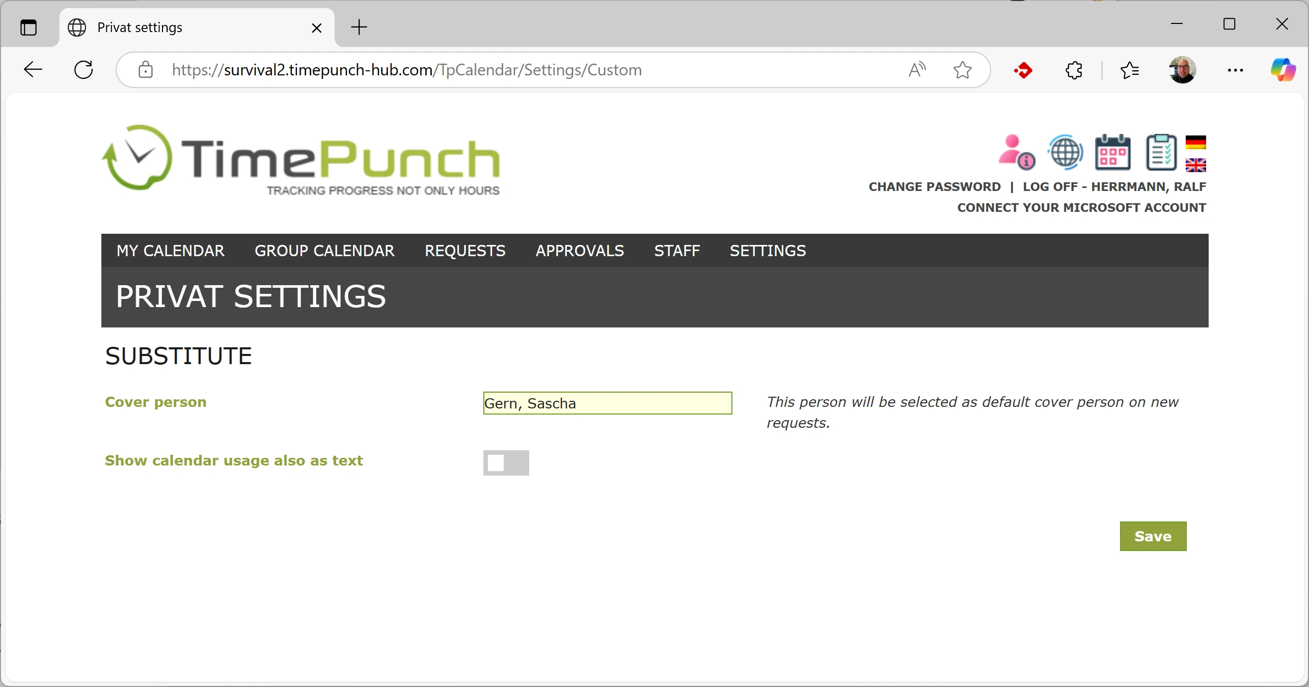
Task: Click CONNECT YOUR MICROSOFT ACCOUNT link
Action: click(x=1082, y=208)
